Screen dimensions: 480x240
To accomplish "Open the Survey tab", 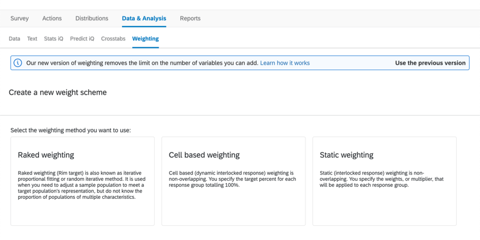I will pos(20,19).
